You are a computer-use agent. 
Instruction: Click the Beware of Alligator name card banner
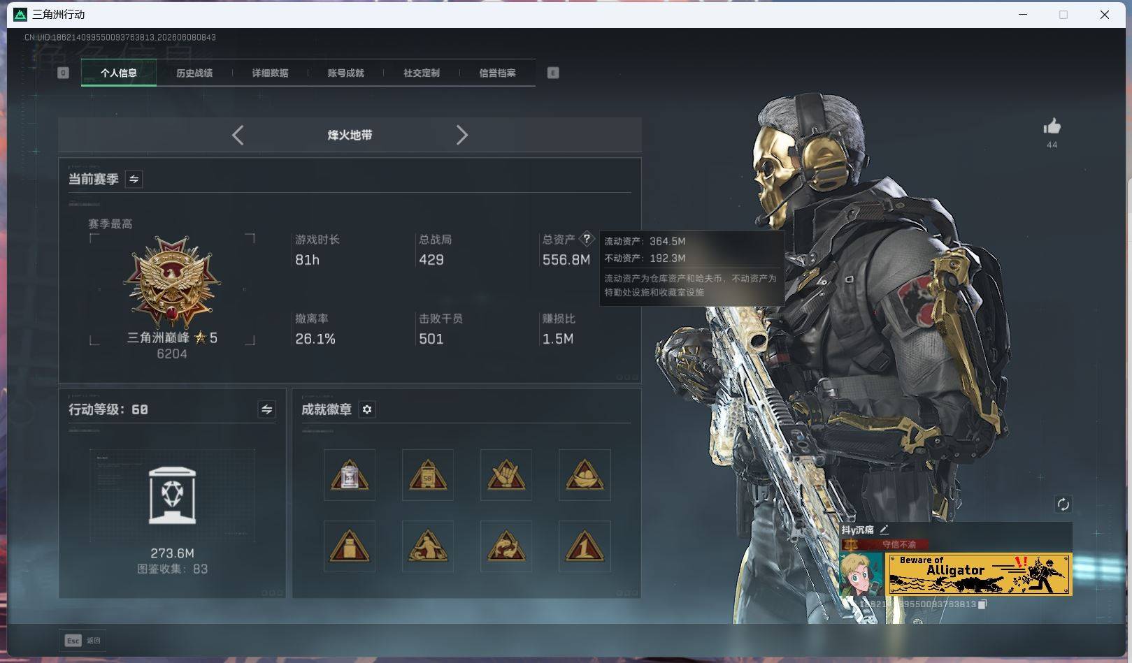click(x=979, y=574)
